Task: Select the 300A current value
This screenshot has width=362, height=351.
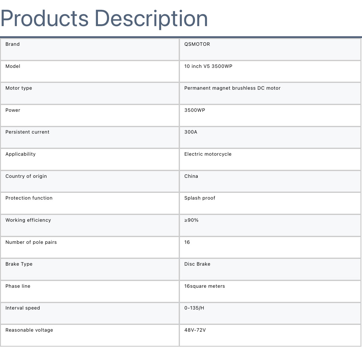Action: pos(191,132)
